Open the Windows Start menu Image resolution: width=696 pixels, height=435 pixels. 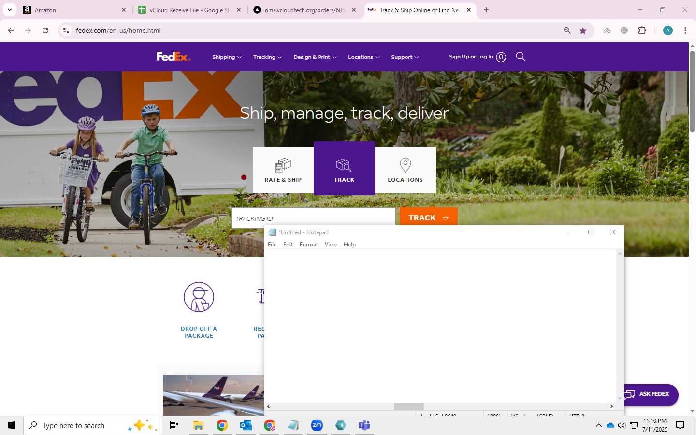tap(12, 425)
